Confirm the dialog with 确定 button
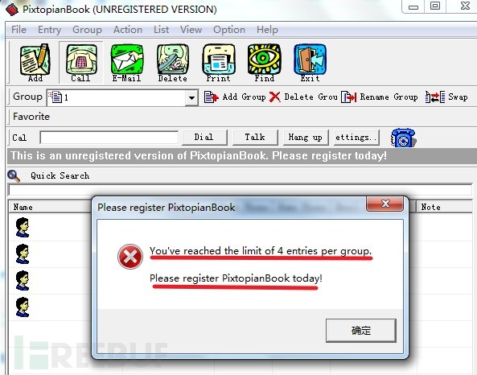Screen dimensions: 477x375 (361, 330)
